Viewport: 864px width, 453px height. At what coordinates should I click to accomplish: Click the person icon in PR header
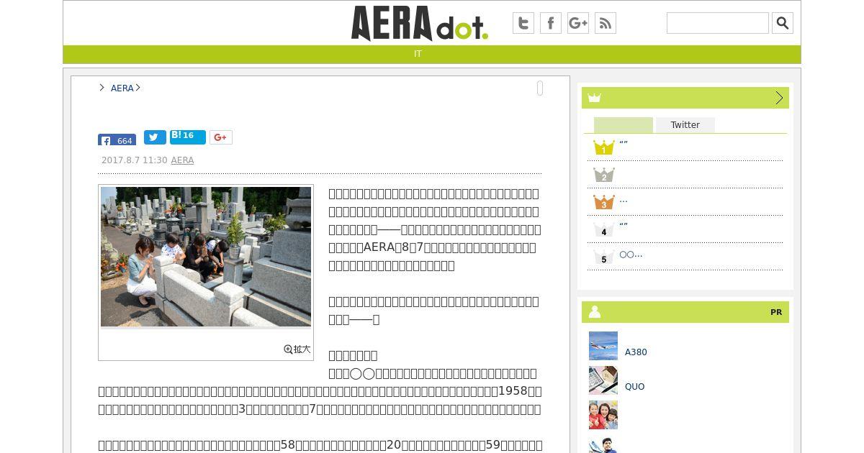click(595, 312)
